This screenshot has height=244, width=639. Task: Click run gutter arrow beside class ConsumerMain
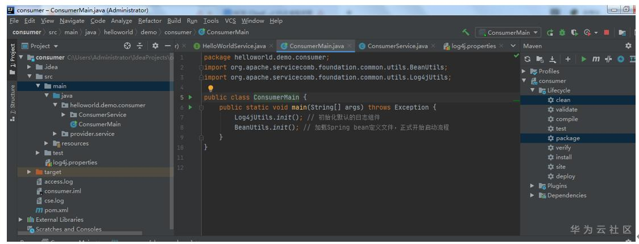point(190,97)
